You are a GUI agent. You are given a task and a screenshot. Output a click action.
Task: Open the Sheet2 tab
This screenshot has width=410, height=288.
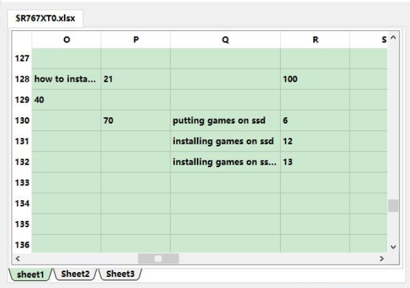[75, 274]
